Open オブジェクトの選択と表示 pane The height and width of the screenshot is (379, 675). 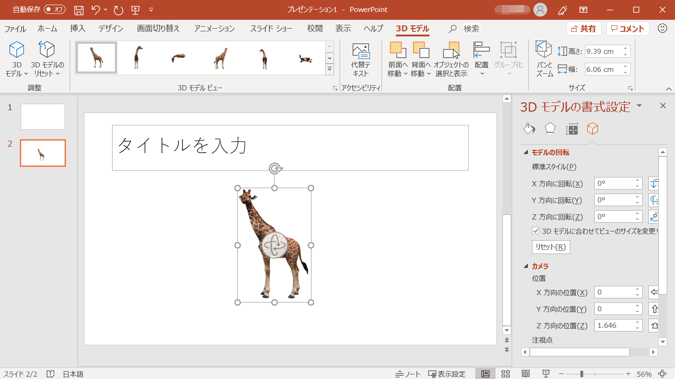point(451,60)
